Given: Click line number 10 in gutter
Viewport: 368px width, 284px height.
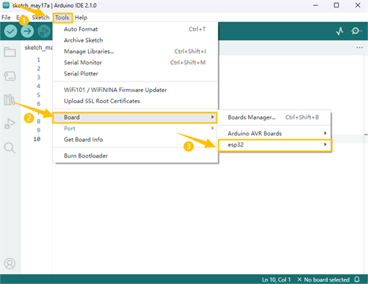Looking at the screenshot, I should pos(37,139).
